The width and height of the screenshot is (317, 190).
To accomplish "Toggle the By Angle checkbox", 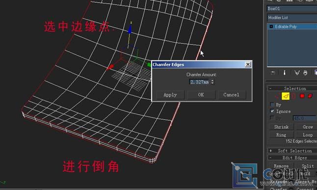I will [x=272, y=117].
